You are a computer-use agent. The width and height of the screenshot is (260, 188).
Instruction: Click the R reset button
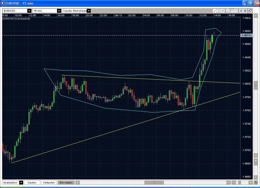(256, 182)
